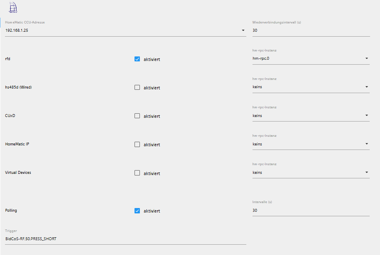Open the HomeMatic CCU-Adresse dropdown arrow
Image resolution: width=380 pixels, height=255 pixels.
click(x=243, y=30)
